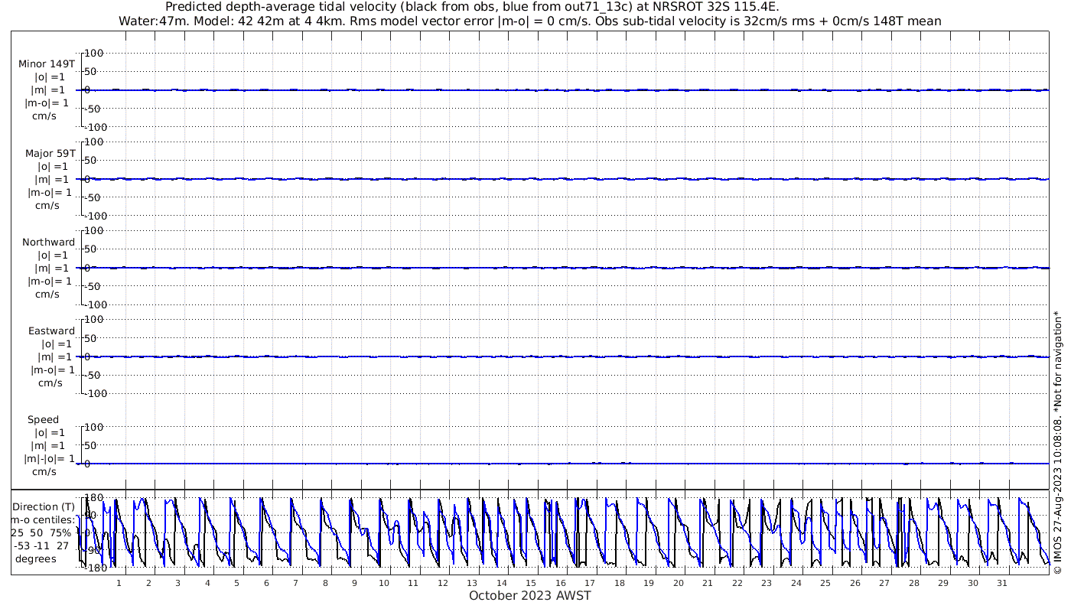Click the '100' tick of Northward panel
Screen dimensions: 1071x612
pos(93,230)
